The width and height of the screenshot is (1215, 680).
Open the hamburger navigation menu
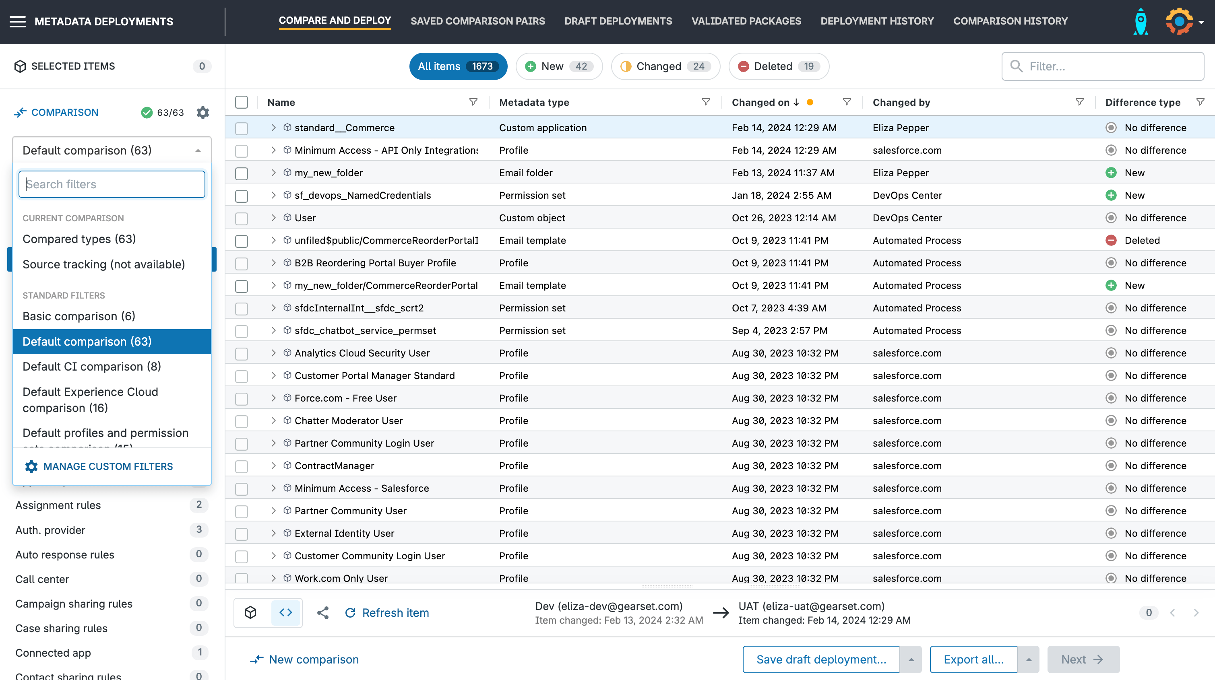click(17, 21)
